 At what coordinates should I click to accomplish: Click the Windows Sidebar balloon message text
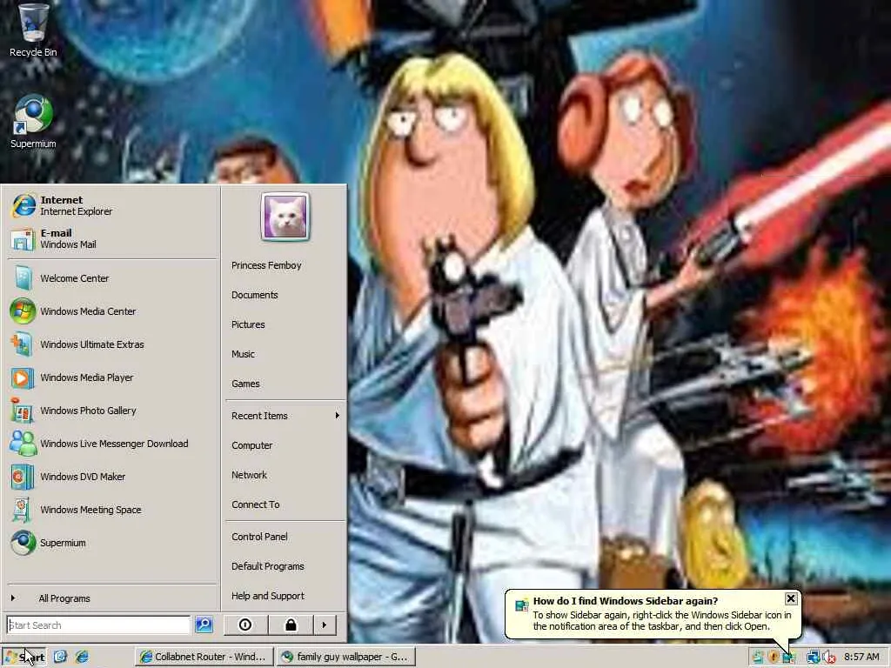[x=661, y=620]
